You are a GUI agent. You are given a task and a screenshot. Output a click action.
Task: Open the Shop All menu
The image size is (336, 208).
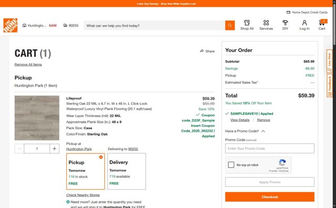pyautogui.click(x=247, y=25)
